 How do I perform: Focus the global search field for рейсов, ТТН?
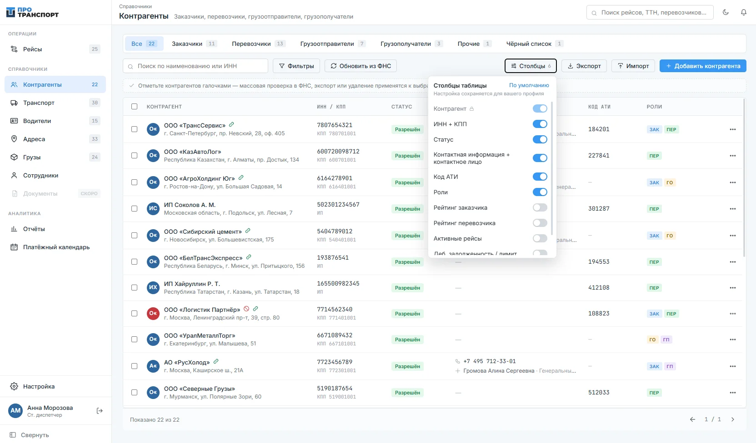pyautogui.click(x=650, y=12)
